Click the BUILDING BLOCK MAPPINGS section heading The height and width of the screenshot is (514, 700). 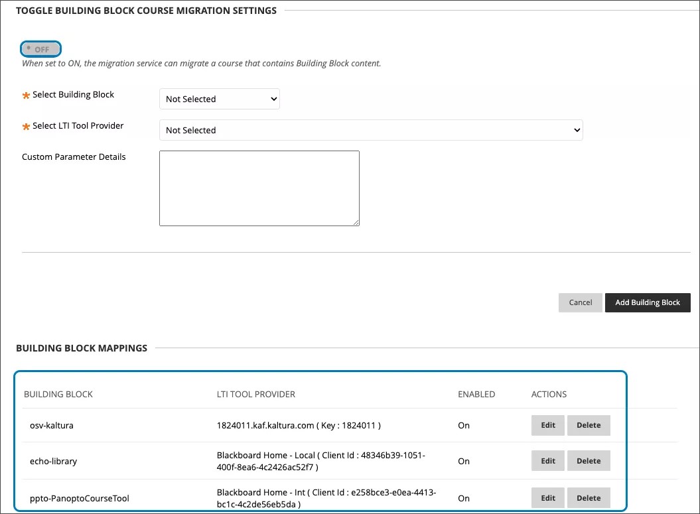82,348
